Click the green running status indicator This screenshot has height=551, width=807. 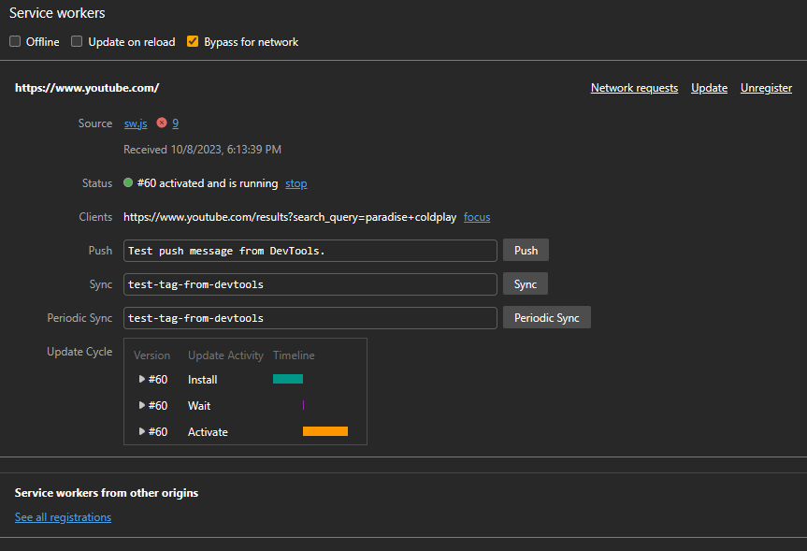(128, 183)
